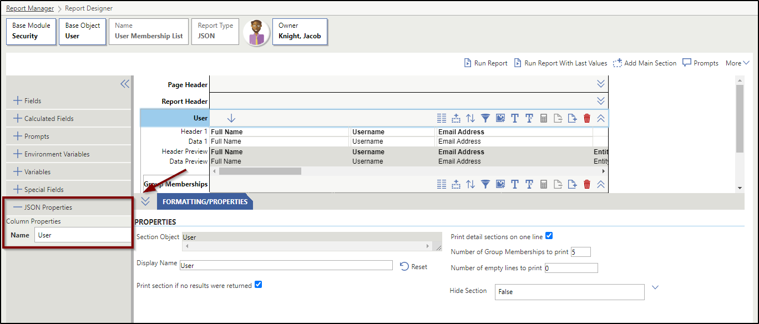
Task: Click Reset next to Display Name
Action: click(413, 267)
